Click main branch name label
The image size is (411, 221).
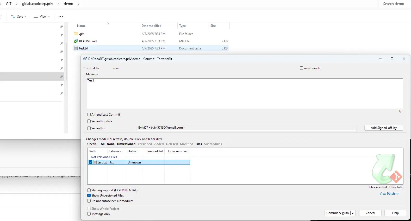coord(117,68)
